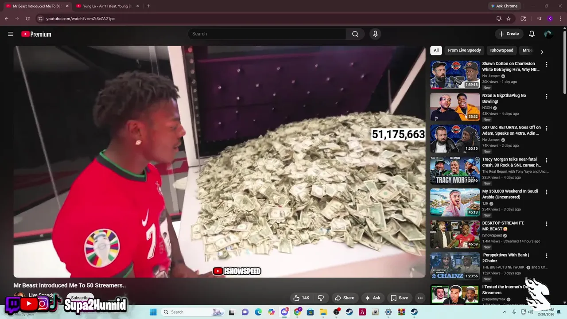Save the video to a playlist

tap(399, 298)
